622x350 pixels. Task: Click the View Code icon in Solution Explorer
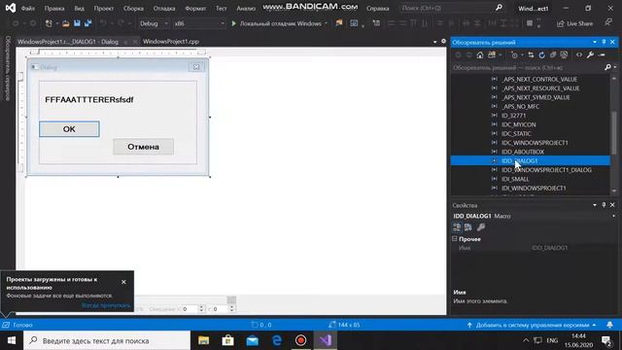pos(579,54)
